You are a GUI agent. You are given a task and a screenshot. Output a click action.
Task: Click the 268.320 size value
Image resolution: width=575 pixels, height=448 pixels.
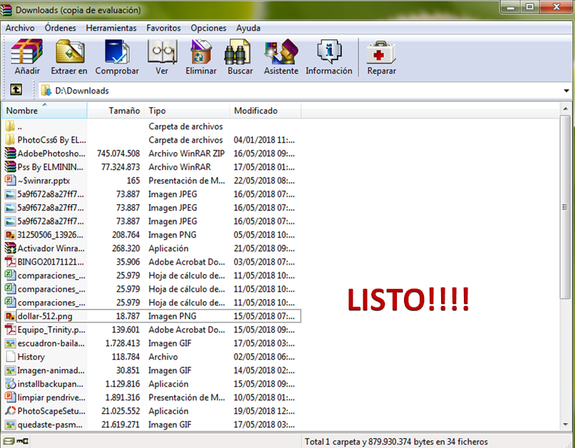pyautogui.click(x=126, y=248)
